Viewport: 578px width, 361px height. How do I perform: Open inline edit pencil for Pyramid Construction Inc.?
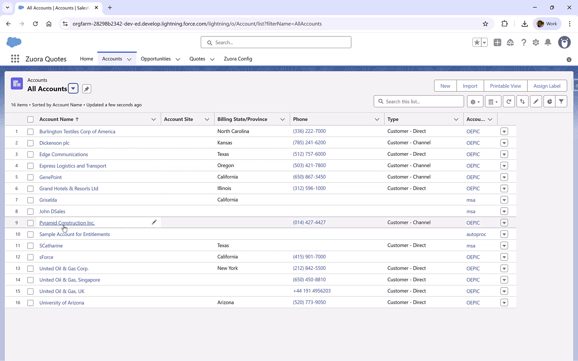point(154,222)
